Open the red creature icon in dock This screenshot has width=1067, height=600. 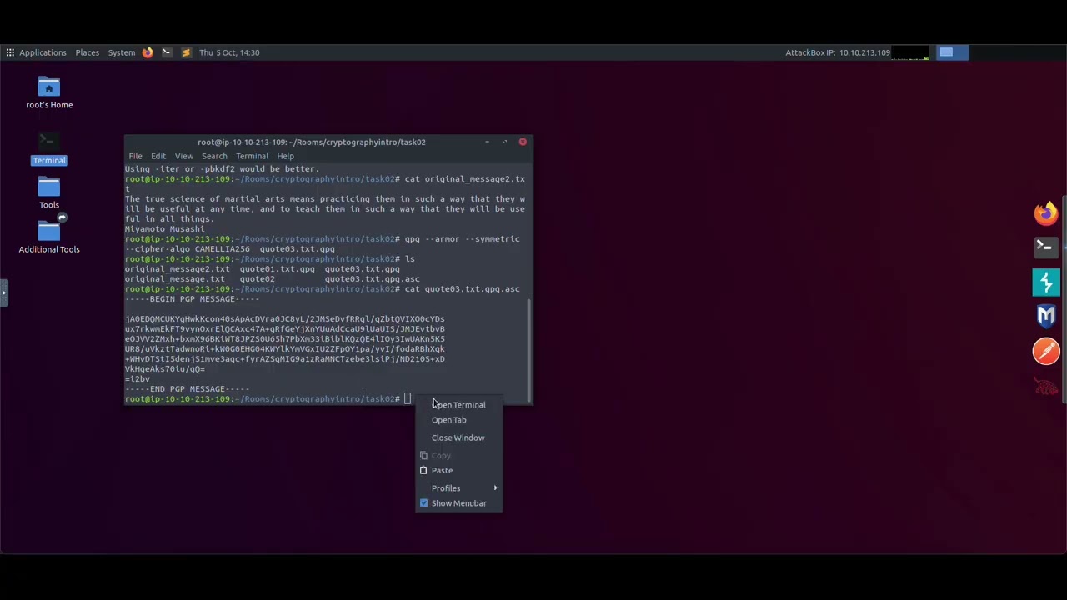click(1046, 386)
